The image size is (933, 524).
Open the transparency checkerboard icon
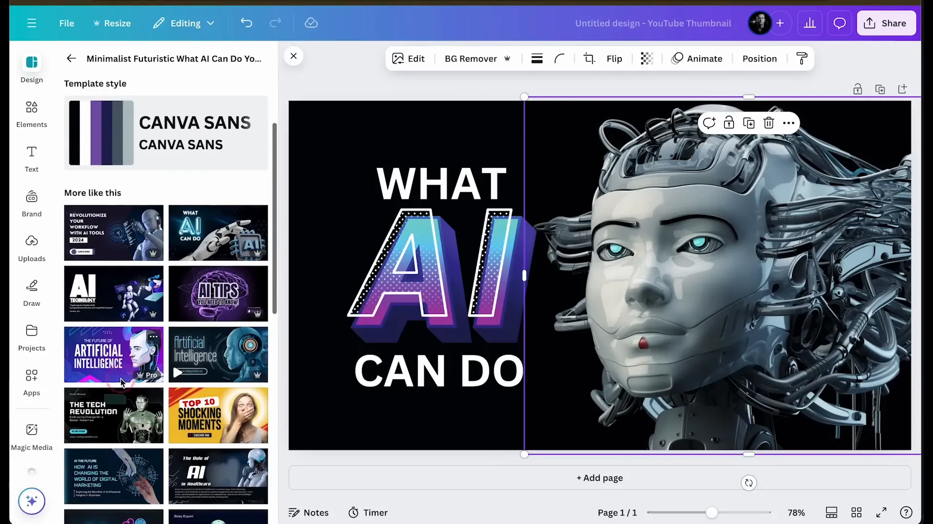click(647, 59)
